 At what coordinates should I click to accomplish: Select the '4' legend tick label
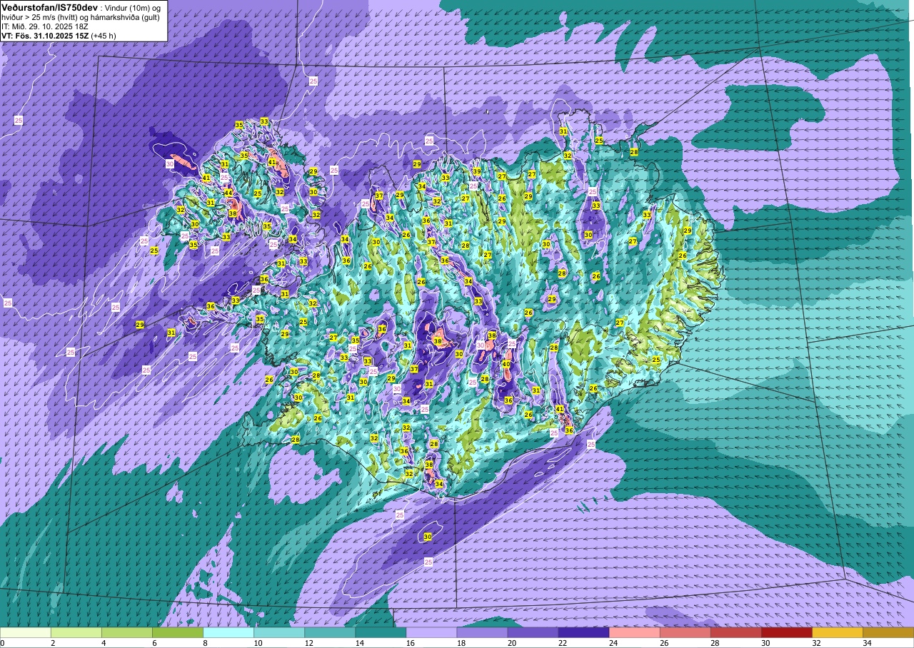click(102, 643)
